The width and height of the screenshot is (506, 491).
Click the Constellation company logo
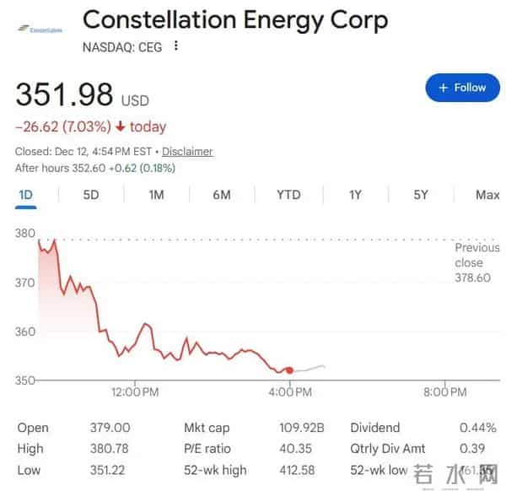coord(40,29)
